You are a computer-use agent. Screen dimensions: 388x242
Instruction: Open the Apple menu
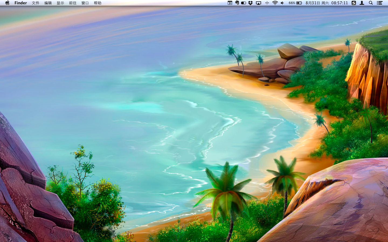pos(7,3)
